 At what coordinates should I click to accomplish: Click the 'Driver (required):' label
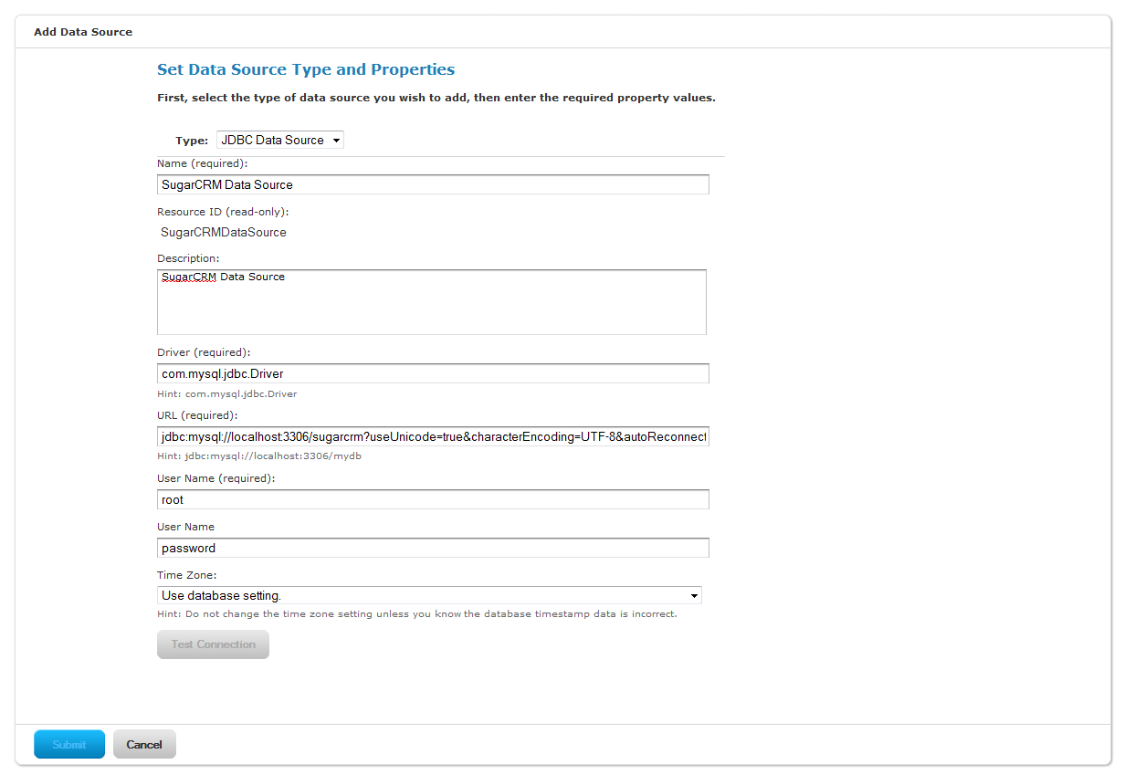coord(204,352)
